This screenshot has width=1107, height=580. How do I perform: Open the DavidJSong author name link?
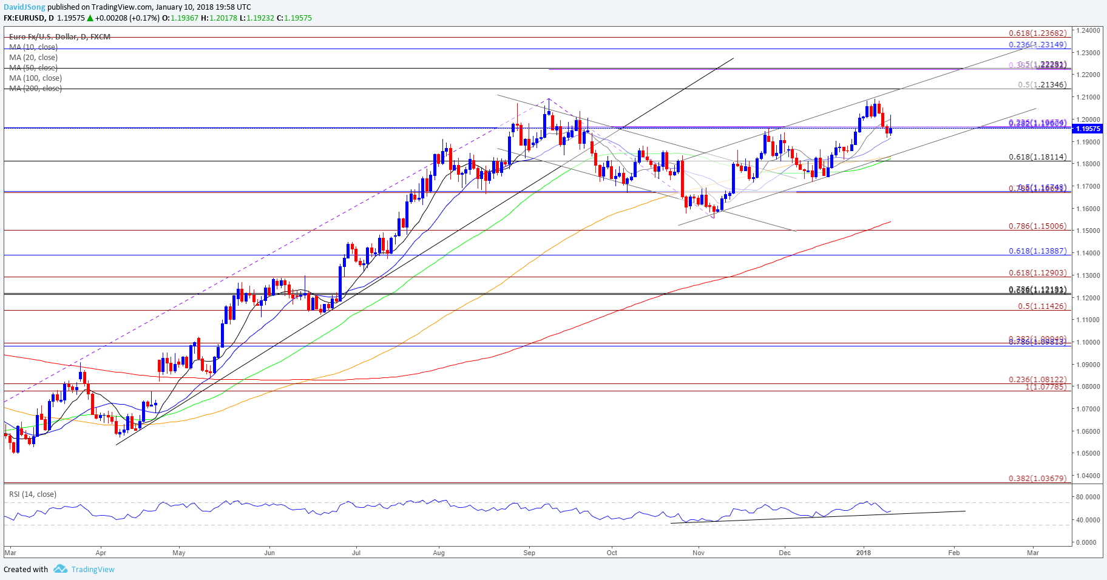point(24,7)
